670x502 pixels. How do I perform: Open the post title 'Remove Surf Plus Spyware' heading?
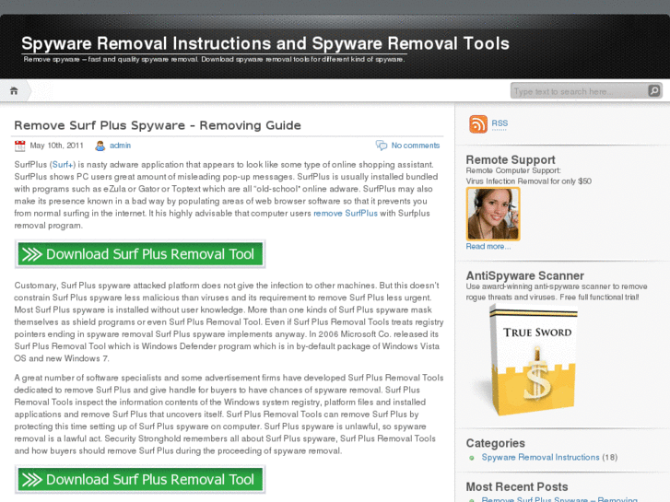[158, 125]
